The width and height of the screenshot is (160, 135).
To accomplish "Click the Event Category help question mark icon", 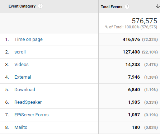I will point(40,6).
